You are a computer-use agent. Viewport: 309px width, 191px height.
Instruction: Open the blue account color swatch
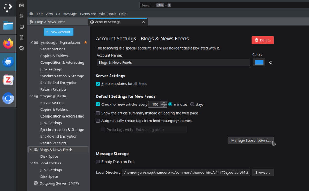pos(259,63)
